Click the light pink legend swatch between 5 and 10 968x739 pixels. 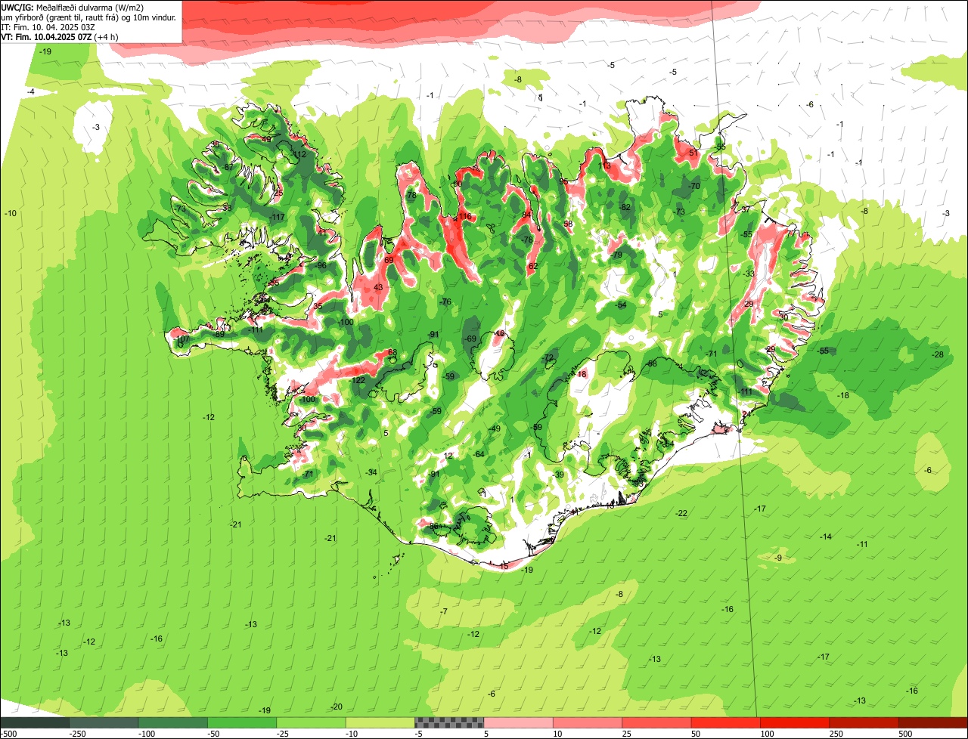(518, 722)
